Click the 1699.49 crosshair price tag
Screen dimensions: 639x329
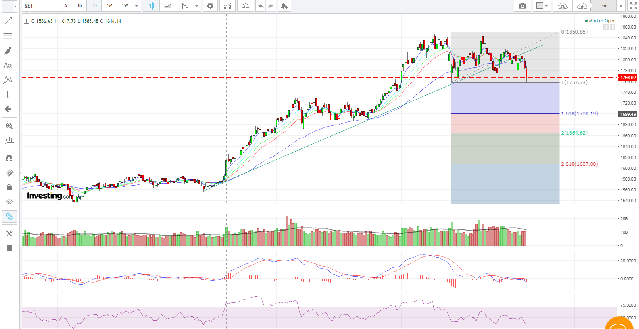coord(628,114)
